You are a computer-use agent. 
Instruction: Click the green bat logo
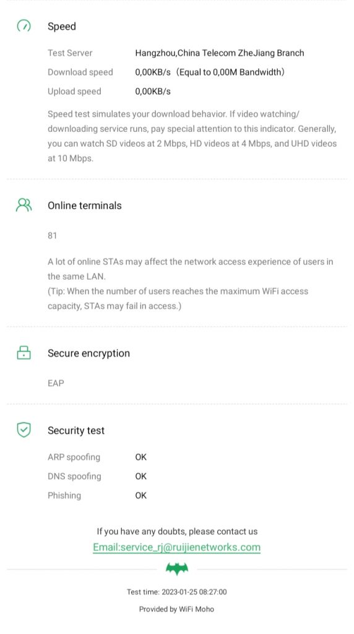pos(177,569)
